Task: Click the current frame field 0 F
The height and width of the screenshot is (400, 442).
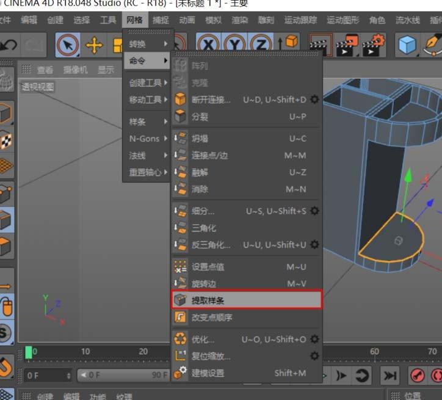Action: coord(48,376)
